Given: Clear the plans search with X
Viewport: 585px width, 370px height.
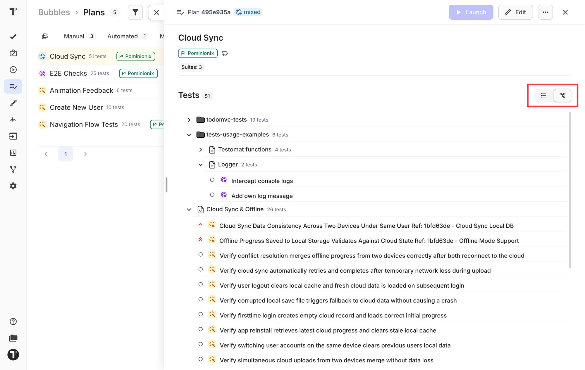Looking at the screenshot, I should (156, 12).
